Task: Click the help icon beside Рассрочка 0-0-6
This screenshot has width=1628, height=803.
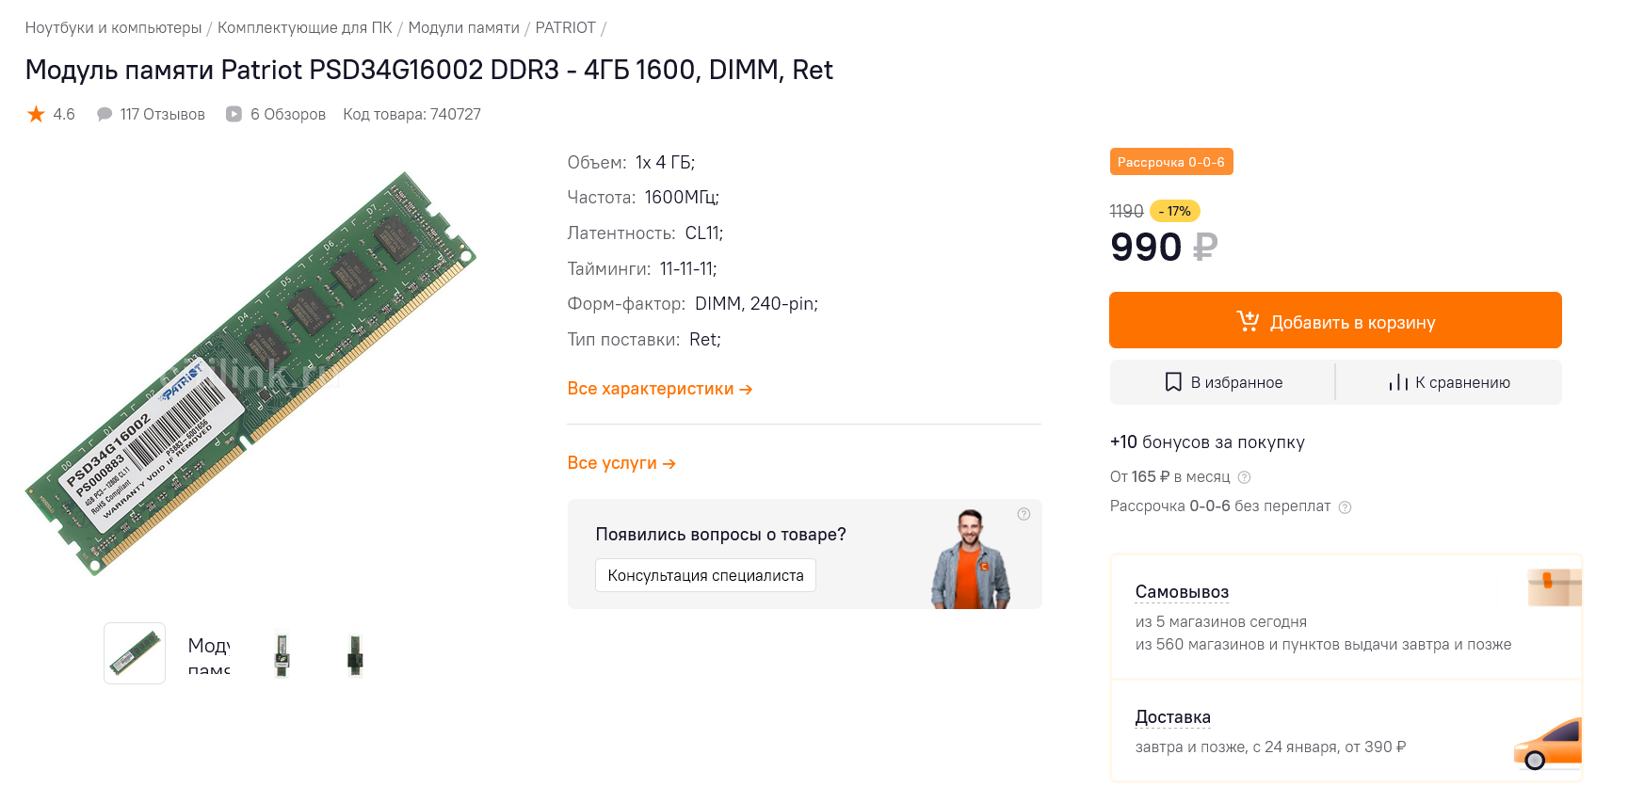Action: coord(1345,507)
